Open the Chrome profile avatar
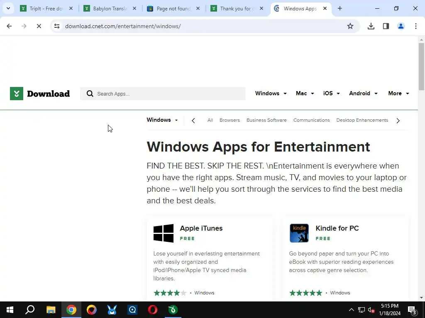 tap(401, 26)
